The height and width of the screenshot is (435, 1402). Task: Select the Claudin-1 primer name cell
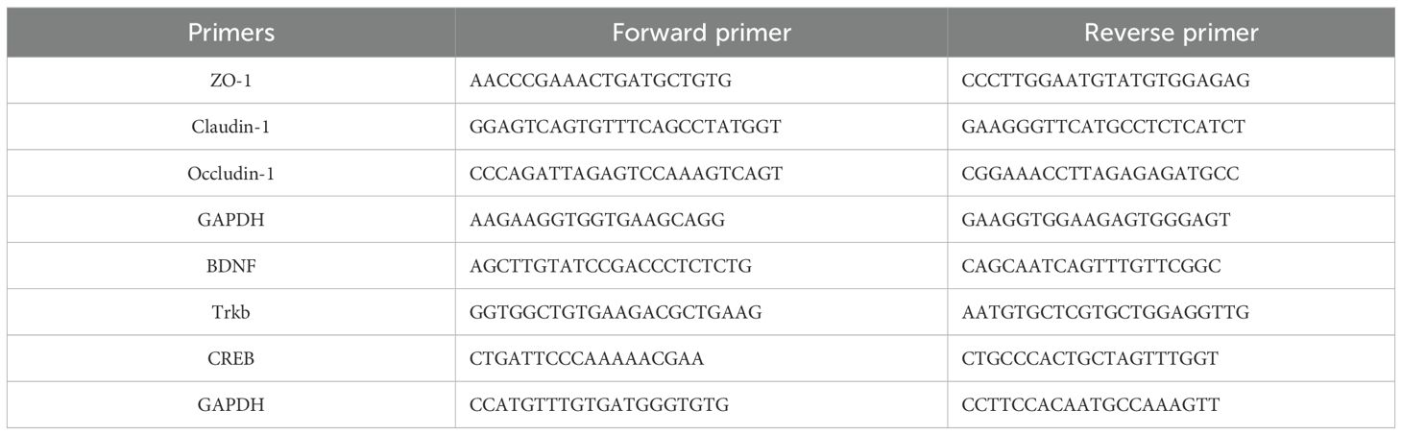(230, 127)
